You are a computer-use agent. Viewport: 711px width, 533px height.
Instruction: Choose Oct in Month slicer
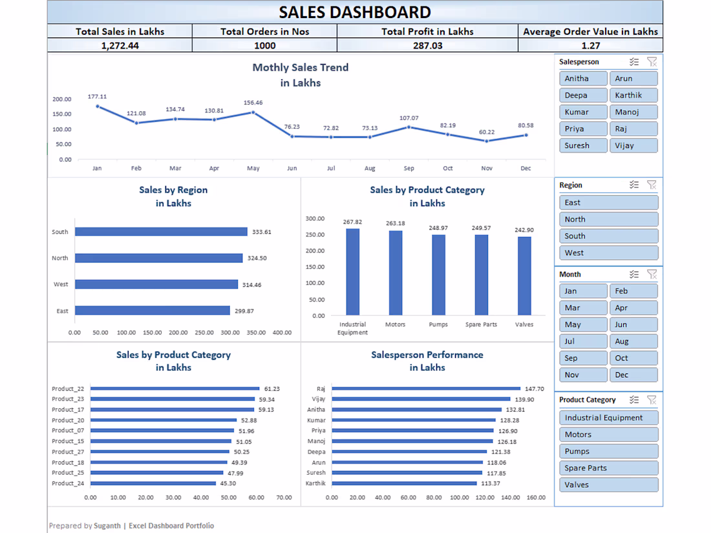tap(633, 358)
